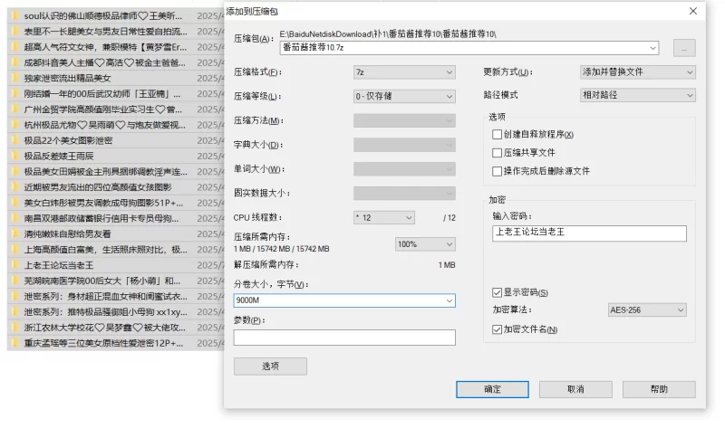Click memory text 1 MB / 15742 MB / 15742 MB
Viewport: 725px width, 438px height.
(x=281, y=249)
